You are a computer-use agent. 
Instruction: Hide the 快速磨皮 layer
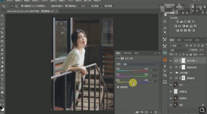click(x=171, y=98)
